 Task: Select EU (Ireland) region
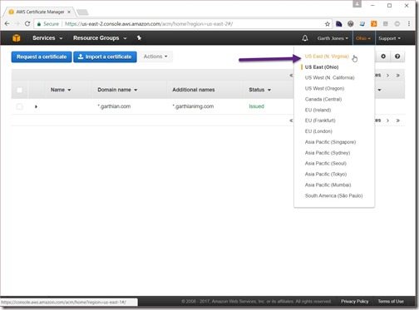318,110
